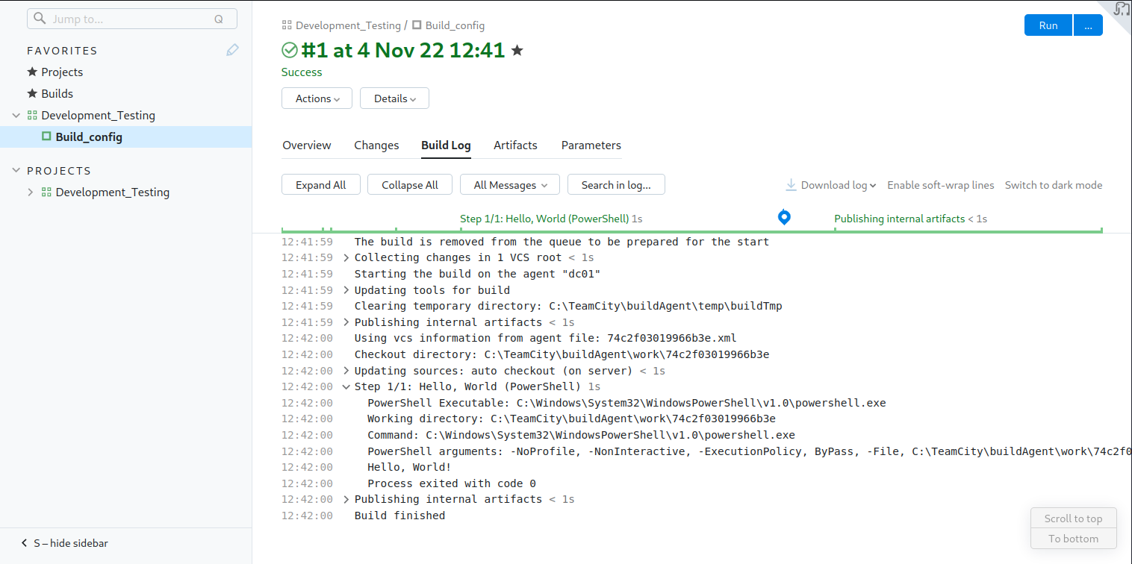Expand Development_Testing under Projects
This screenshot has width=1132, height=564.
click(x=30, y=192)
